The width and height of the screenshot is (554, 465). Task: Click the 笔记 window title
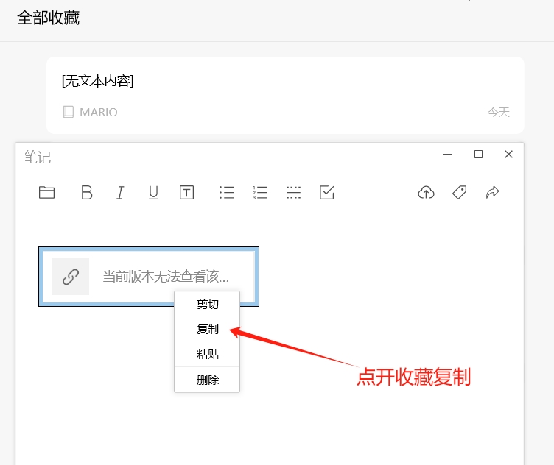38,157
